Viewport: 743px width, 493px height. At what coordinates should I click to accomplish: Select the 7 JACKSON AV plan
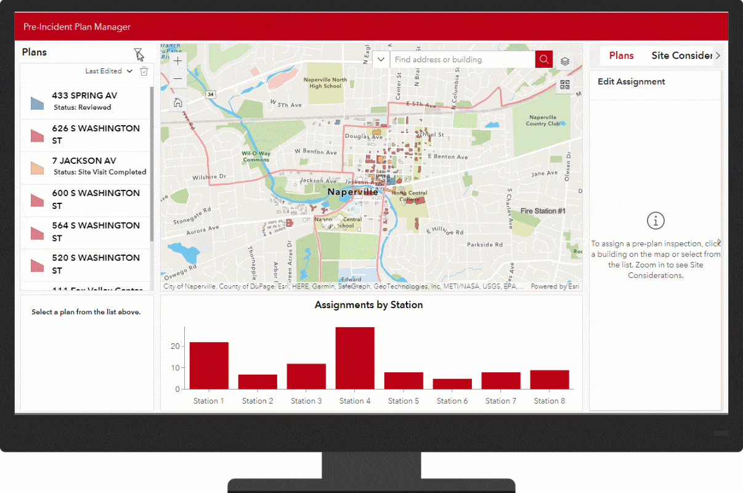pos(86,168)
